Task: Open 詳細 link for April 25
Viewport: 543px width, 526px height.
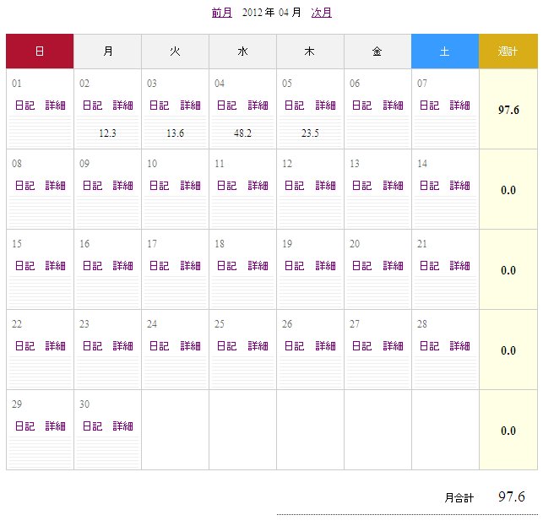Action: coord(258,346)
